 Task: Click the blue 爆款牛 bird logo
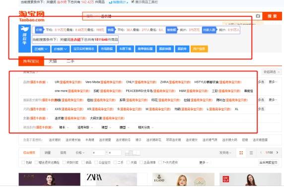25,39
